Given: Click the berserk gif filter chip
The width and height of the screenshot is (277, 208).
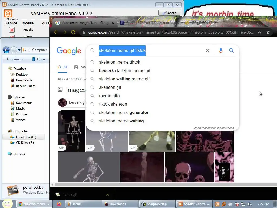Looking at the screenshot, I should 72,102.
